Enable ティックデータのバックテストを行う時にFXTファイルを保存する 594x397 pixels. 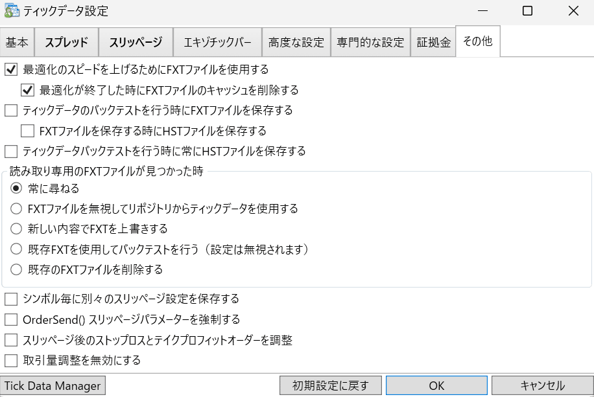[10, 110]
